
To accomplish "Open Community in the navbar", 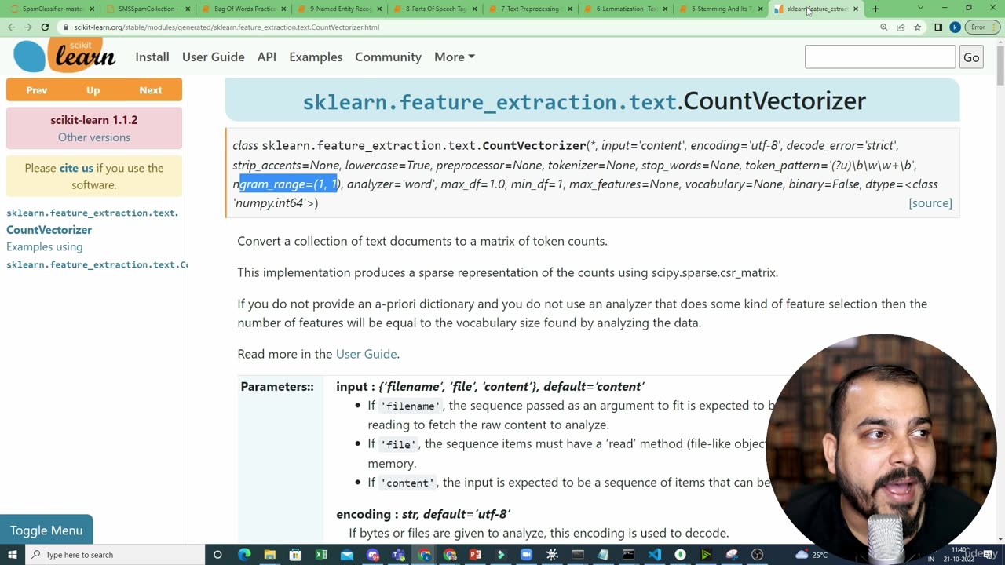I will click(388, 56).
